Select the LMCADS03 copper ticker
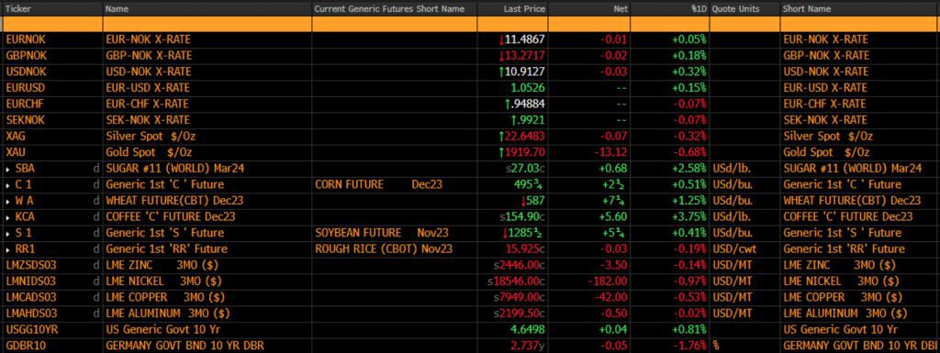Screen dimensions: 940x353 30,297
